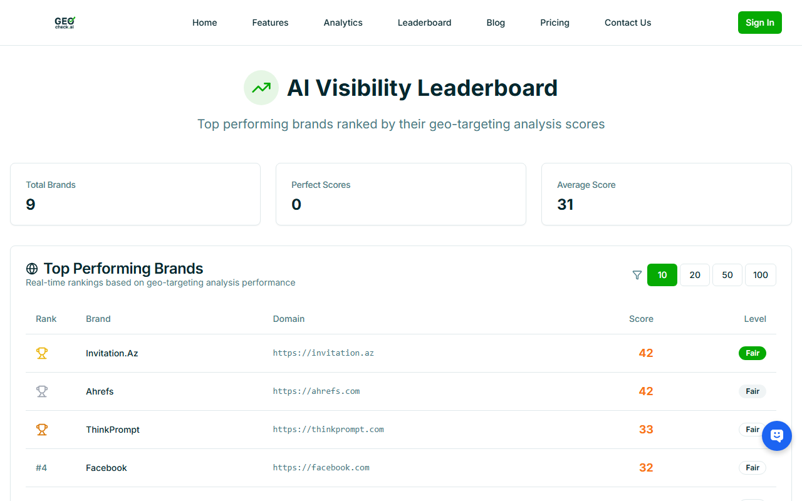Open the https://thinkprompt.com domain
802x501 pixels.
328,430
